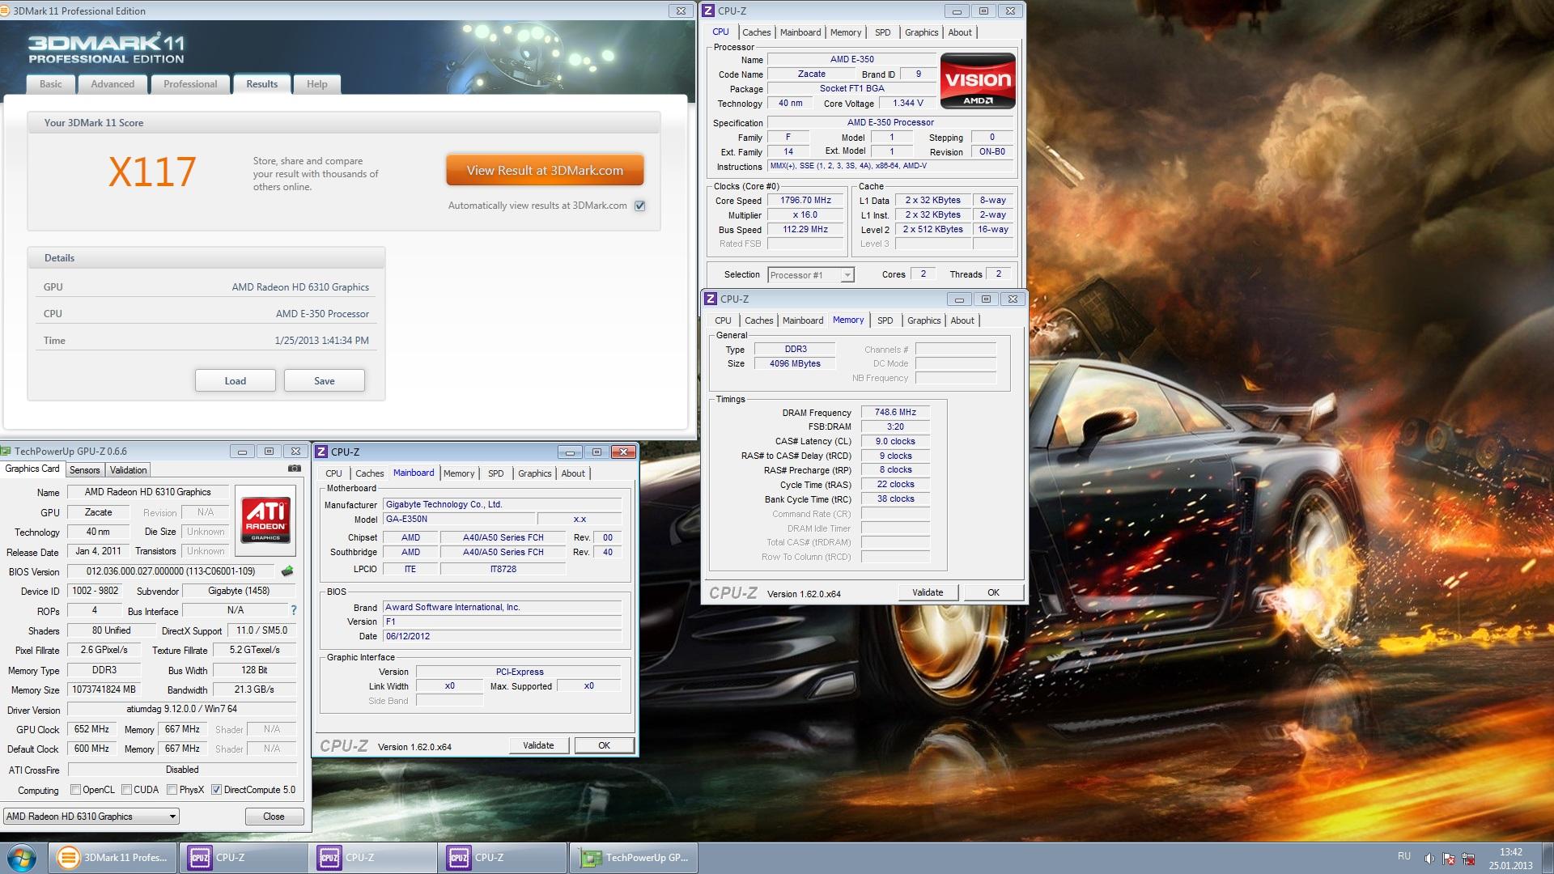The width and height of the screenshot is (1554, 874).
Task: Switch to the Sensors tab in GPU-Z
Action: point(84,470)
